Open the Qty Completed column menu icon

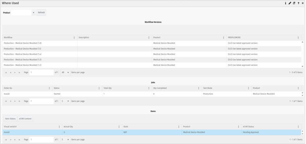[x=199, y=88]
